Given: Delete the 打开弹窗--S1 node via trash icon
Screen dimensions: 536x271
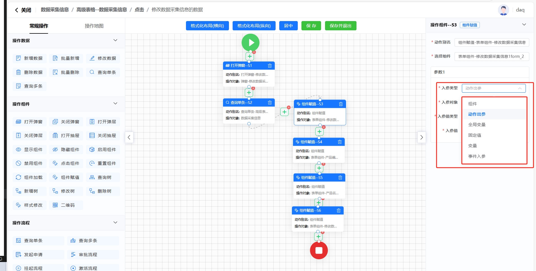Looking at the screenshot, I should click(270, 66).
